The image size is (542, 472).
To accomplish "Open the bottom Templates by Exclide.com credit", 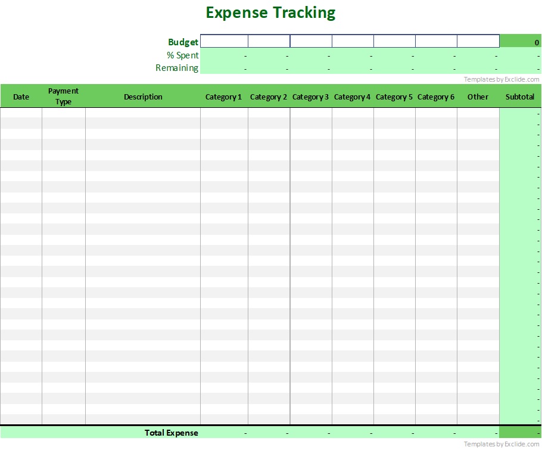I will pos(501,444).
